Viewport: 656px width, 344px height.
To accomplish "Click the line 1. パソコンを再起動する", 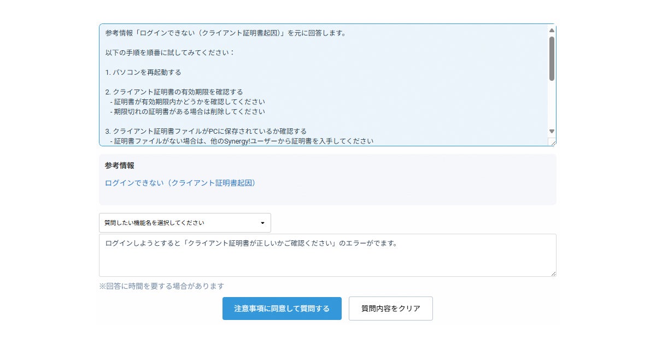I will tap(143, 72).
